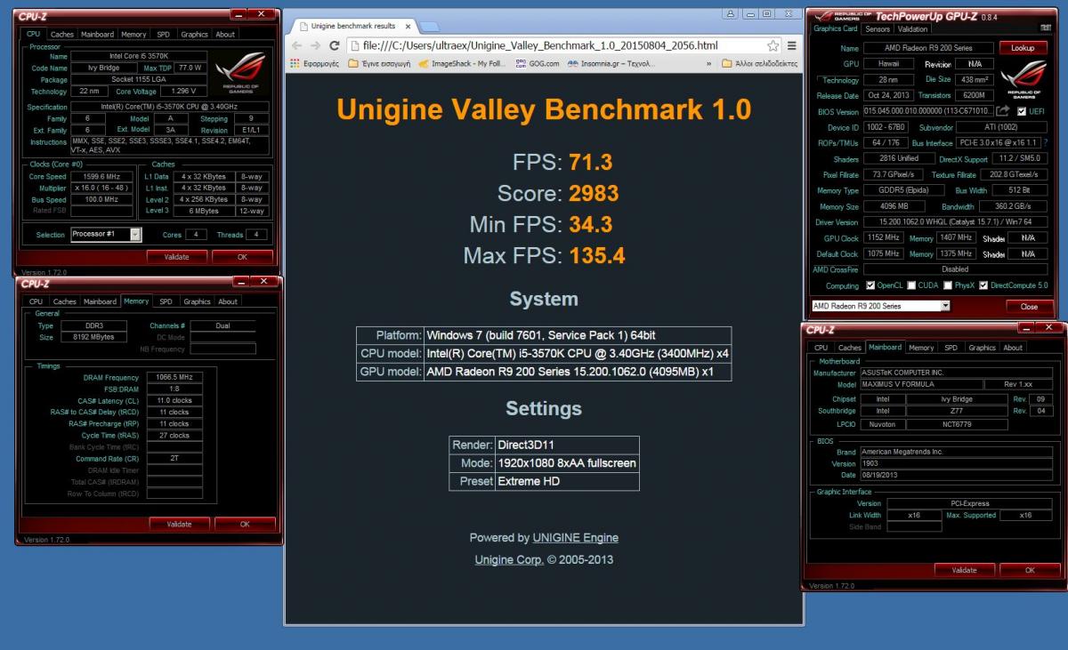Click OK in the CPU-Z mainboard window
Image resolution: width=1068 pixels, height=650 pixels.
(x=1030, y=570)
